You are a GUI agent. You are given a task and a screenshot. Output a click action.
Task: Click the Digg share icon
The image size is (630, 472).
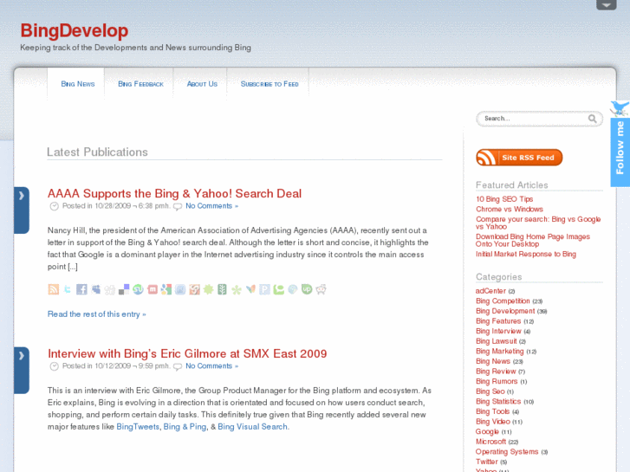pyautogui.click(x=110, y=289)
